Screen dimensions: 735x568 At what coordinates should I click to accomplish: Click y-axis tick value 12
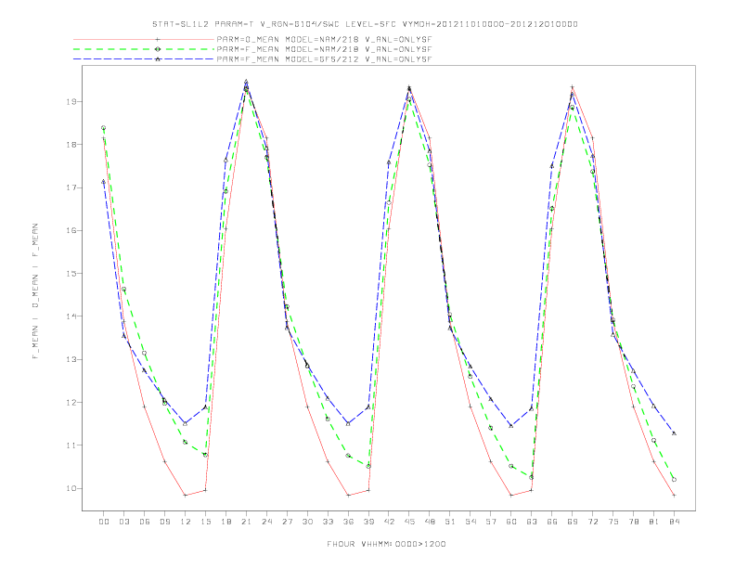(x=71, y=402)
